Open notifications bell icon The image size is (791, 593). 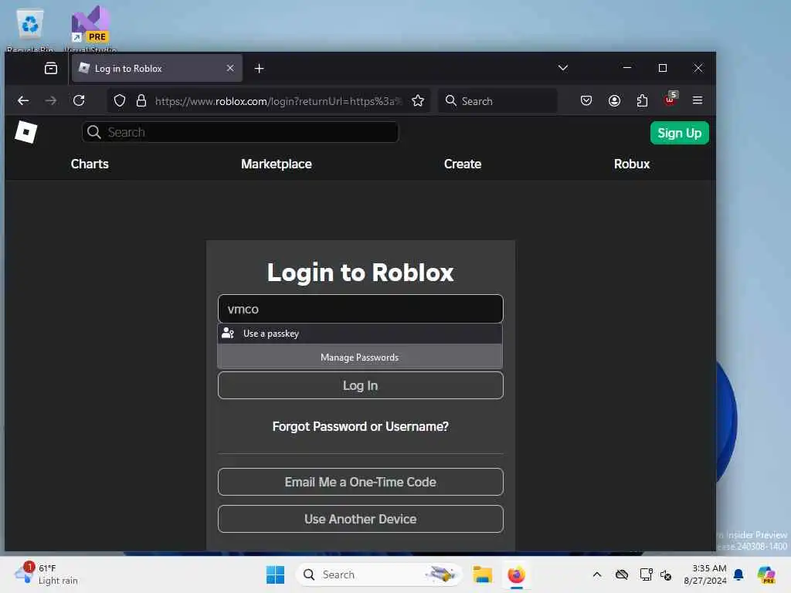click(x=738, y=574)
